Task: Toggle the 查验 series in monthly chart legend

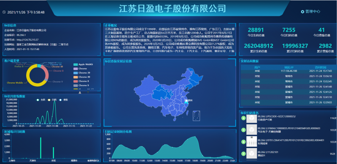Action: pyautogui.click(x=63, y=100)
